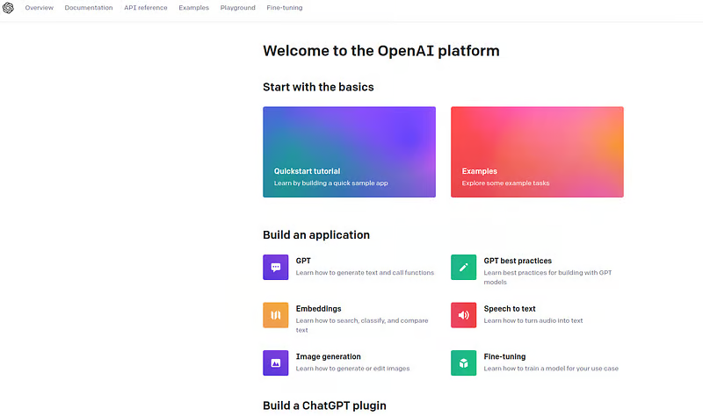This screenshot has width=703, height=416.
Task: Click the purple Image generation icon
Action: (x=275, y=362)
